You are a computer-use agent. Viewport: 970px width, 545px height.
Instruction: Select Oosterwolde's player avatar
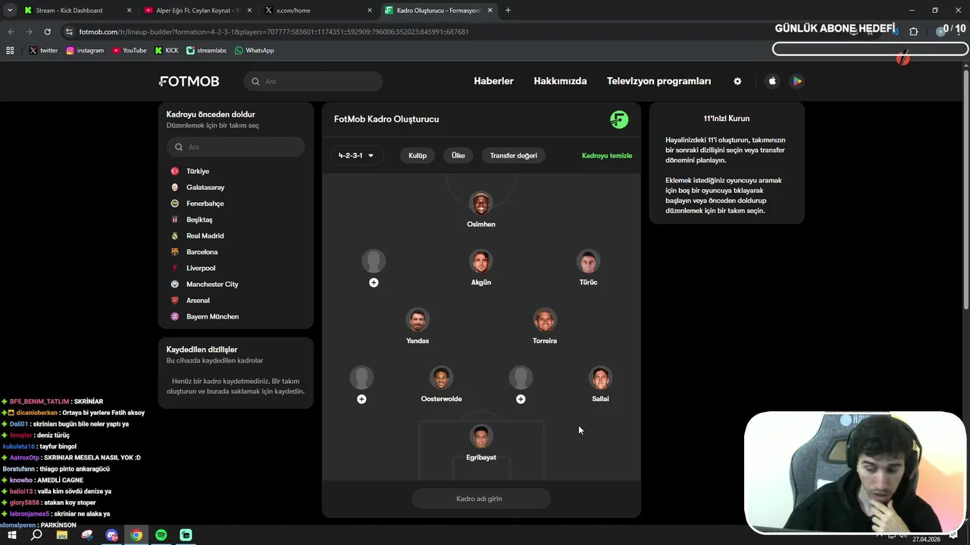(441, 378)
